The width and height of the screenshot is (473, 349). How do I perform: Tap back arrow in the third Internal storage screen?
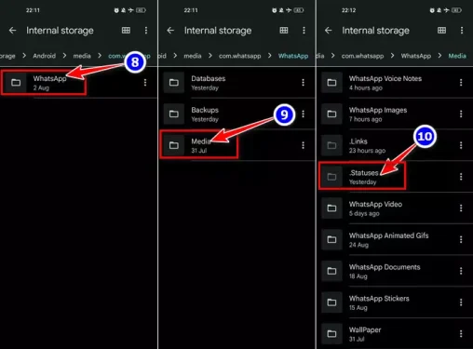(x=329, y=31)
